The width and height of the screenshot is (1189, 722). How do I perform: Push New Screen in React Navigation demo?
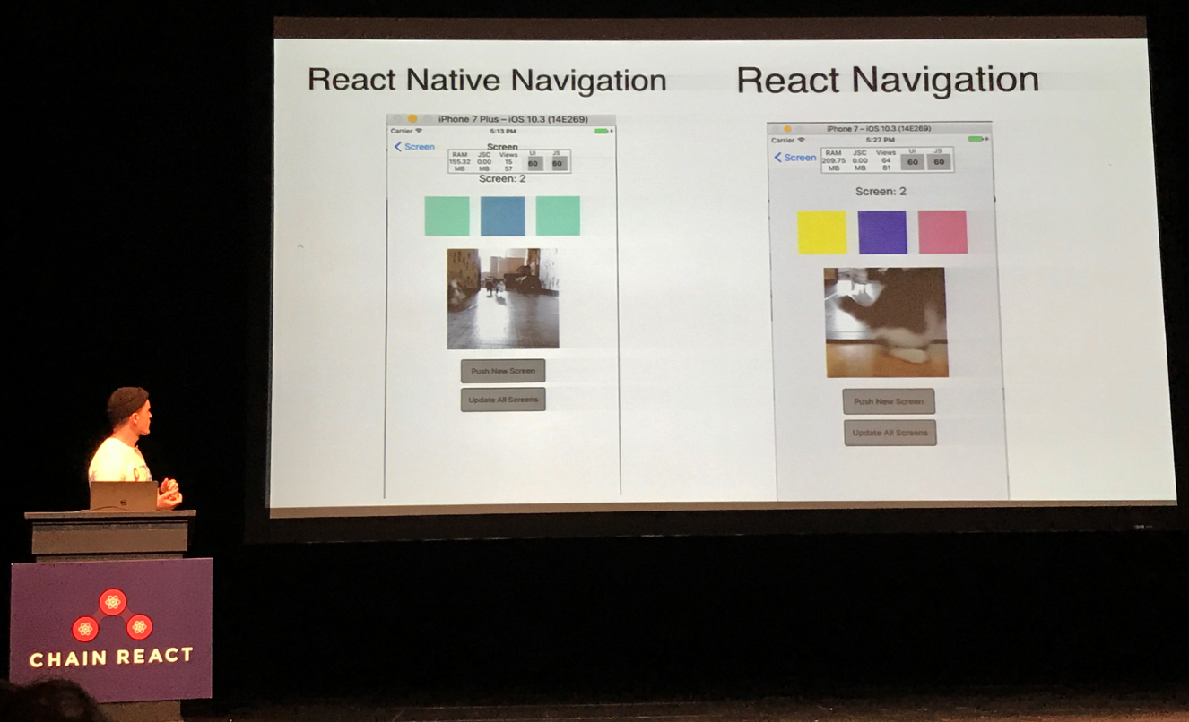889,401
